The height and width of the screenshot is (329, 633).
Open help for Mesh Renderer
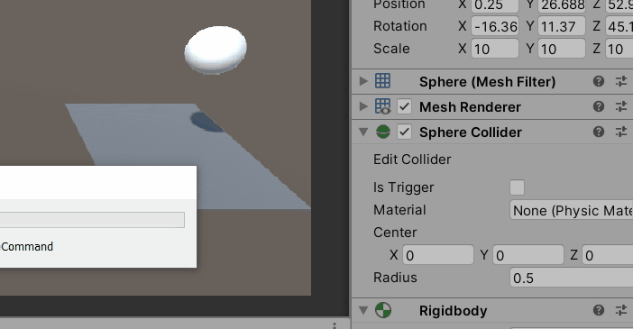tap(599, 106)
